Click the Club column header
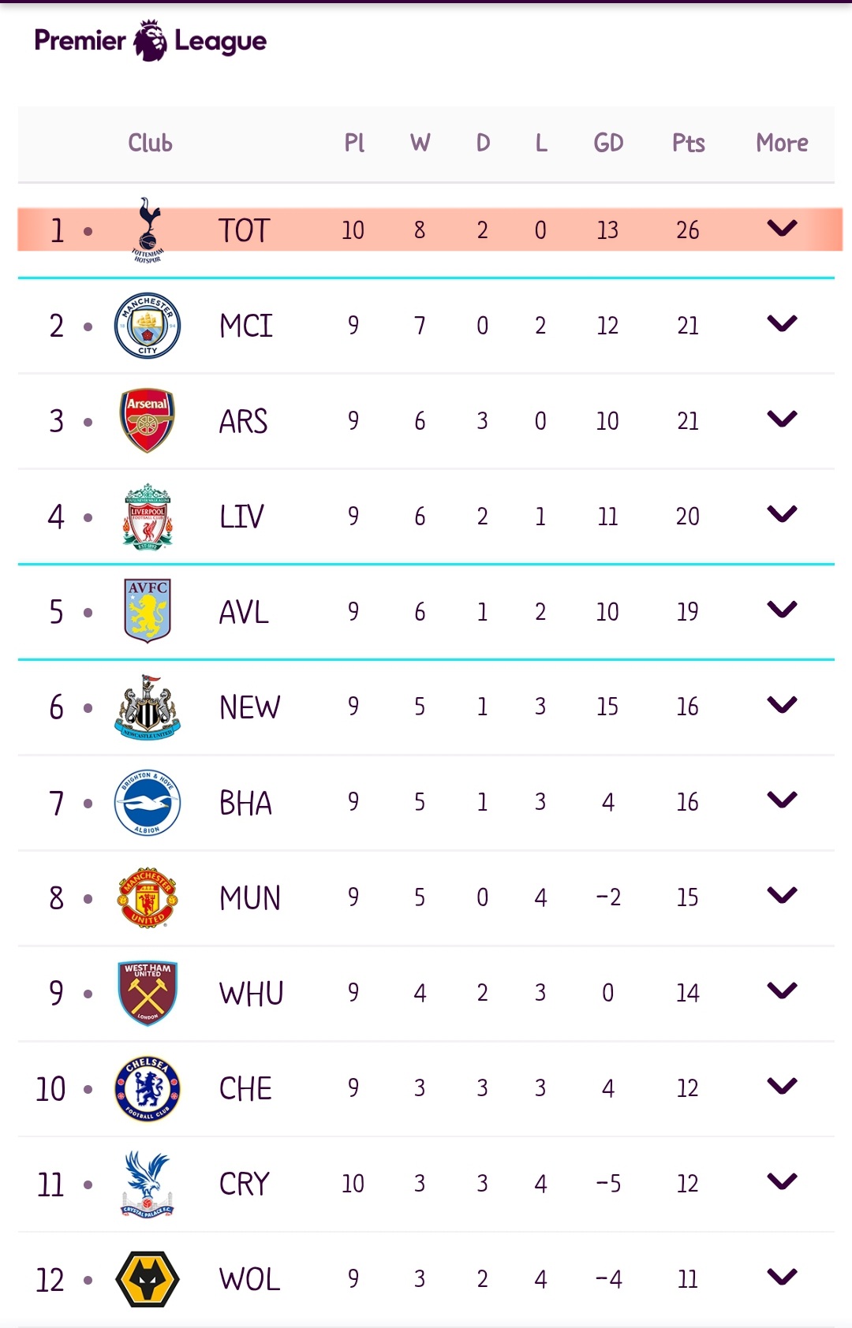This screenshot has height=1328, width=852. tap(150, 143)
